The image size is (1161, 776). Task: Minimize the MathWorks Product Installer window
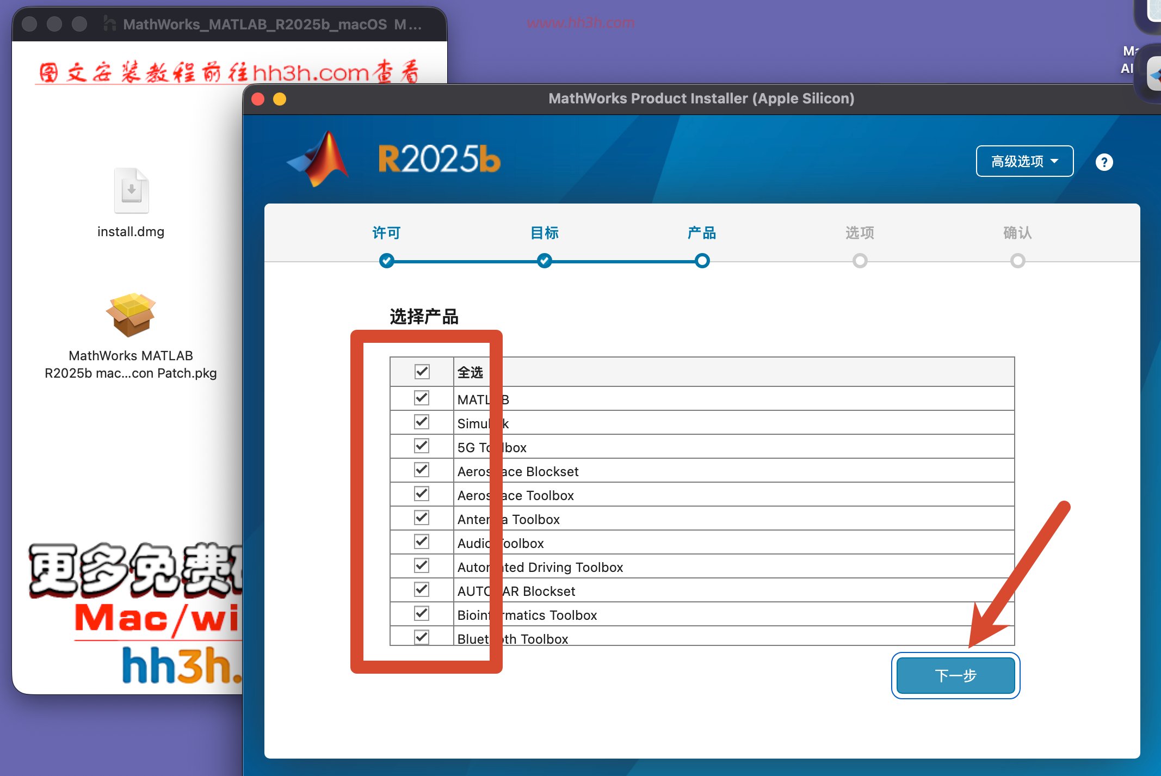[280, 98]
